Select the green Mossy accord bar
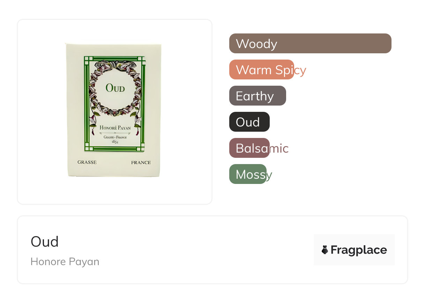 [247, 174]
